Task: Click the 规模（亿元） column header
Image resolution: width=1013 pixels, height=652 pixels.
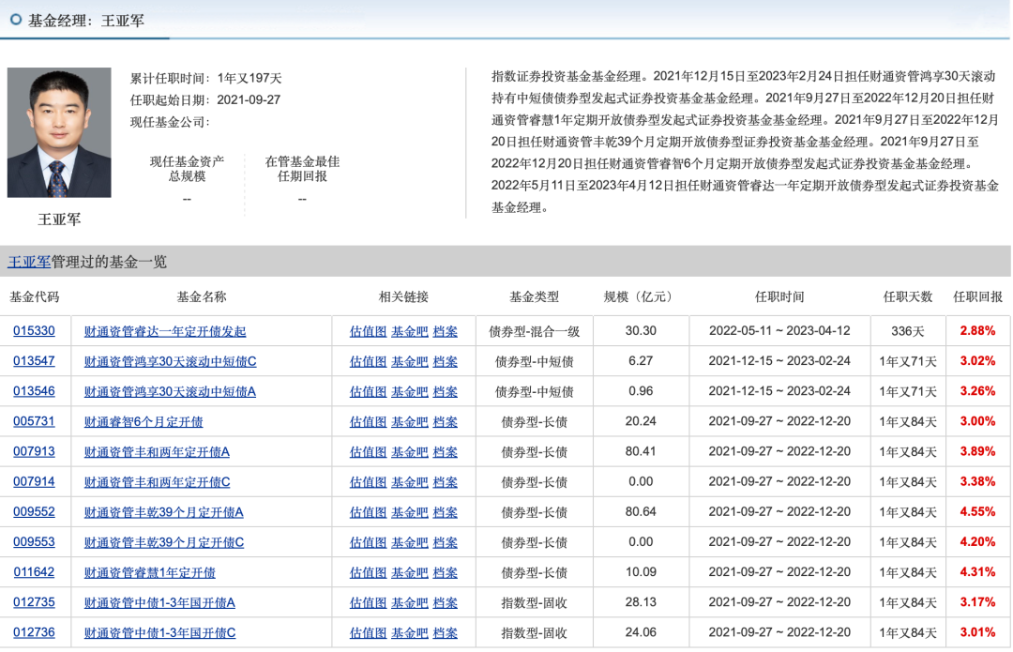Action: (638, 296)
